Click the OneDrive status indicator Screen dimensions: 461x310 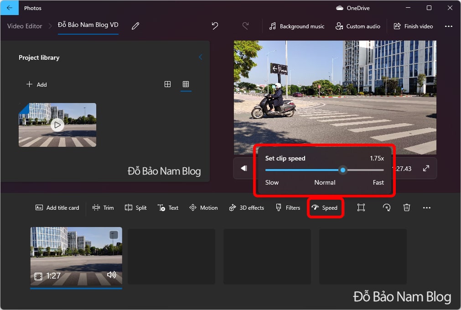point(353,8)
